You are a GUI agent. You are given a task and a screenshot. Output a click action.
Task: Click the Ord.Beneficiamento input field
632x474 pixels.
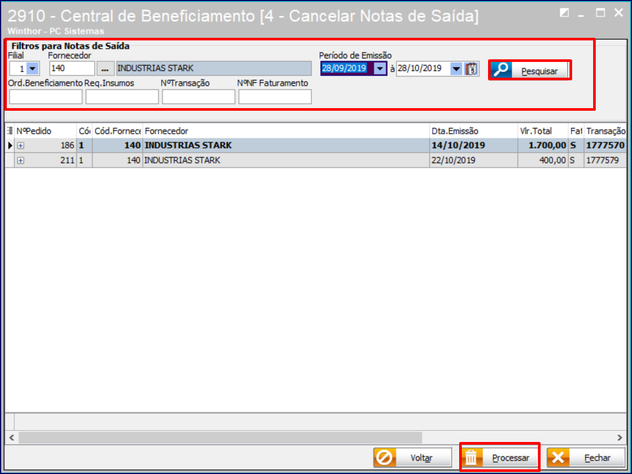click(x=46, y=97)
